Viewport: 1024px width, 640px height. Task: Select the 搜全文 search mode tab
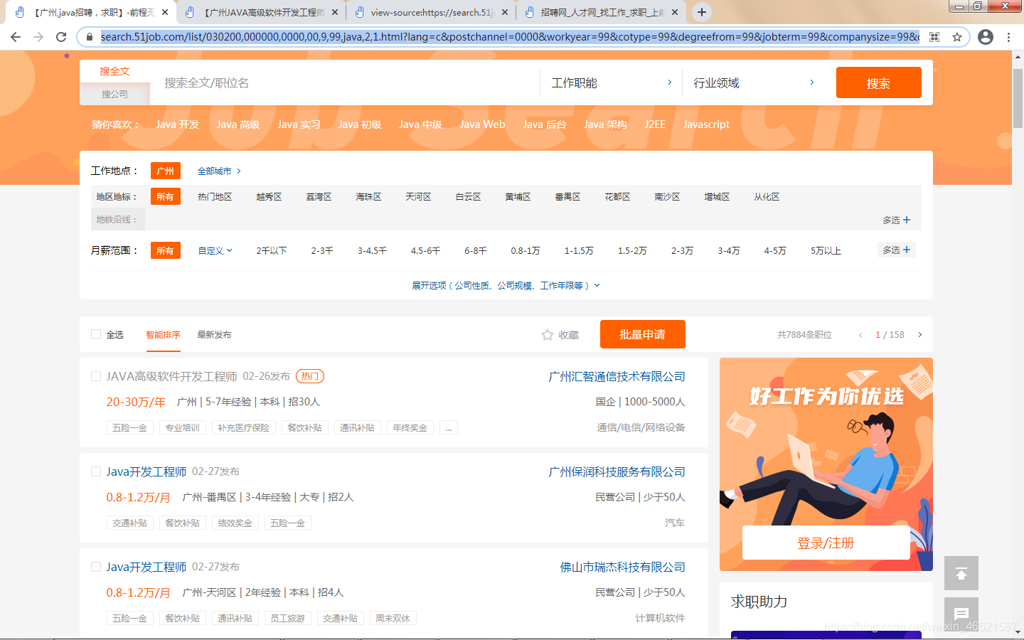(114, 71)
